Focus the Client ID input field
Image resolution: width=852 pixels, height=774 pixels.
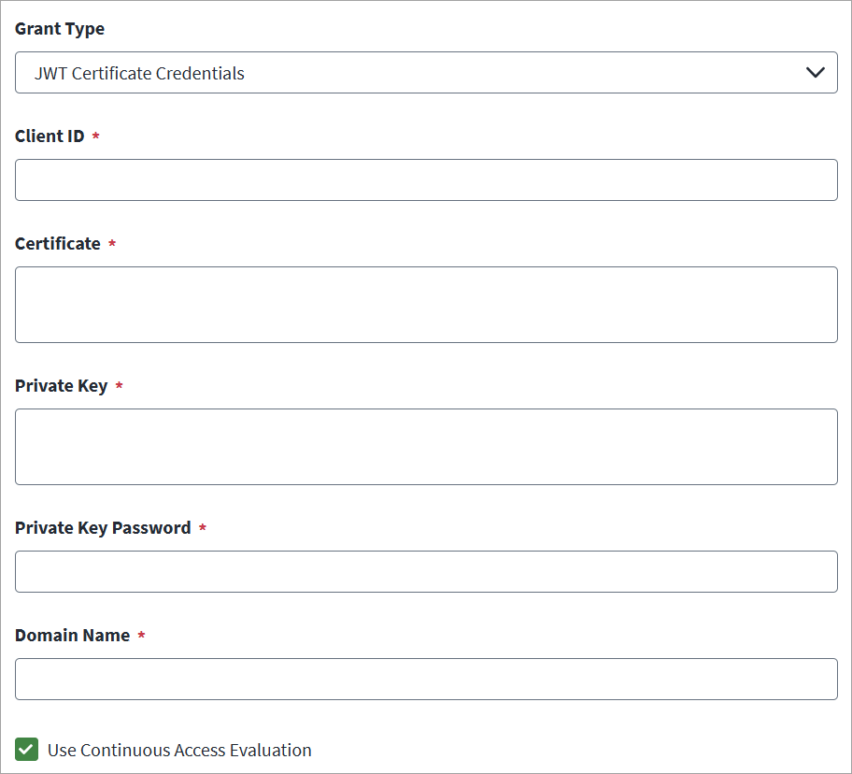pyautogui.click(x=426, y=179)
